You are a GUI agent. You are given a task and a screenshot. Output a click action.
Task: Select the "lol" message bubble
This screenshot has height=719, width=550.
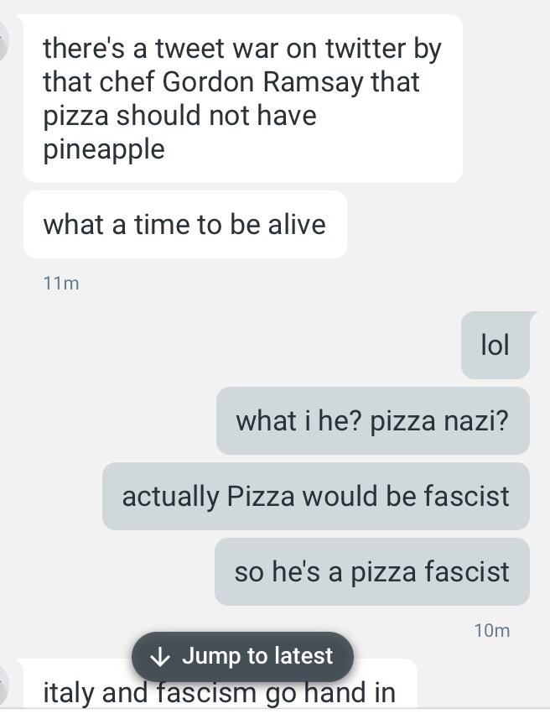tap(496, 345)
